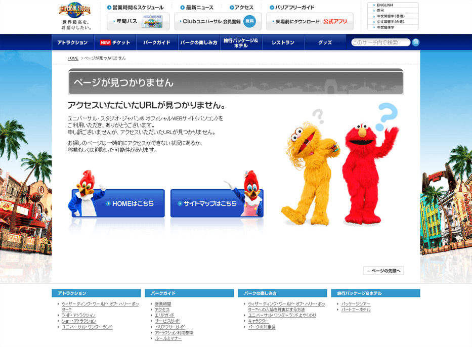Viewport: 472px width, 347px height.
Task: Switch language to 中文簡体字
Action: [x=385, y=27]
